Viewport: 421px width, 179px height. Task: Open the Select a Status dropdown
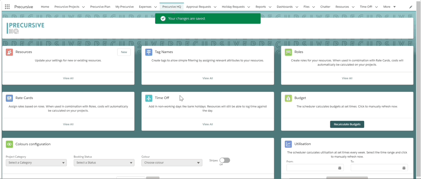point(104,162)
